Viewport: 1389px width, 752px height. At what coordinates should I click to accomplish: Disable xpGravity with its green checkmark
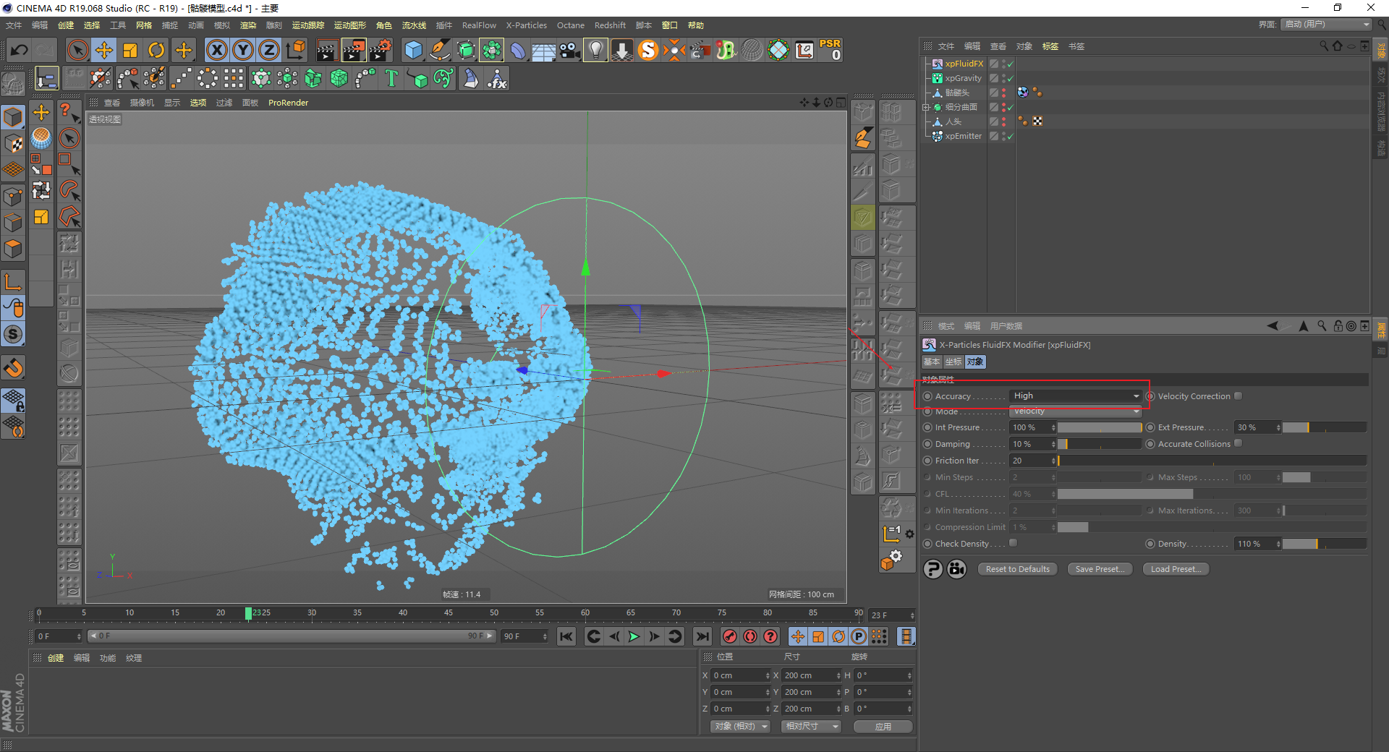point(1010,78)
